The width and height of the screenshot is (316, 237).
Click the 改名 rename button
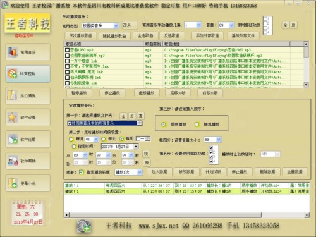click(x=130, y=25)
